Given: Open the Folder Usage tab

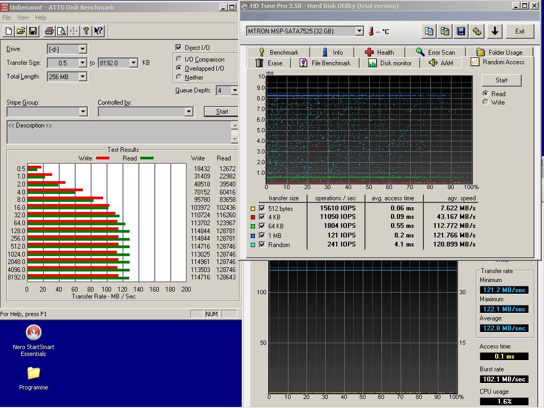Looking at the screenshot, I should (x=499, y=53).
